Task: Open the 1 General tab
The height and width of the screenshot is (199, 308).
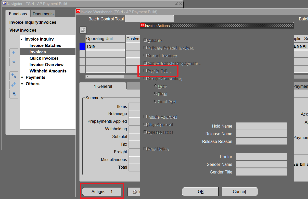Action: click(x=103, y=86)
